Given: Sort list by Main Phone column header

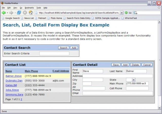Looking at the screenshot, I should pos(31,71).
